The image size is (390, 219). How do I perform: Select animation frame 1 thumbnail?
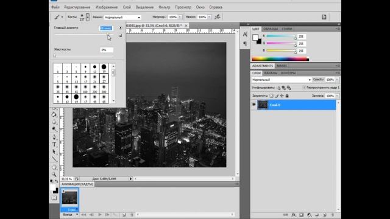[69, 198]
